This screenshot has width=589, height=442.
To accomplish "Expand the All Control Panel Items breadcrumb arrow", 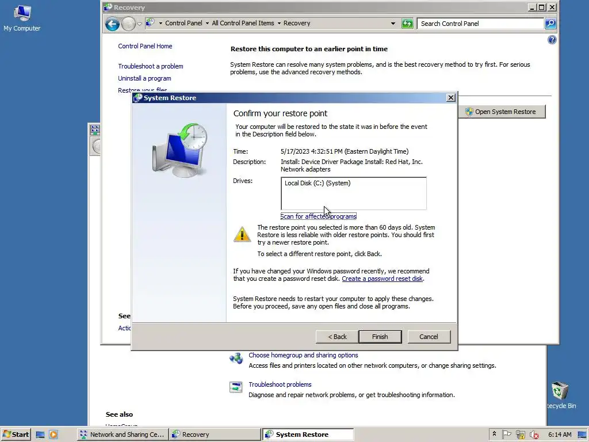I will click(x=279, y=23).
